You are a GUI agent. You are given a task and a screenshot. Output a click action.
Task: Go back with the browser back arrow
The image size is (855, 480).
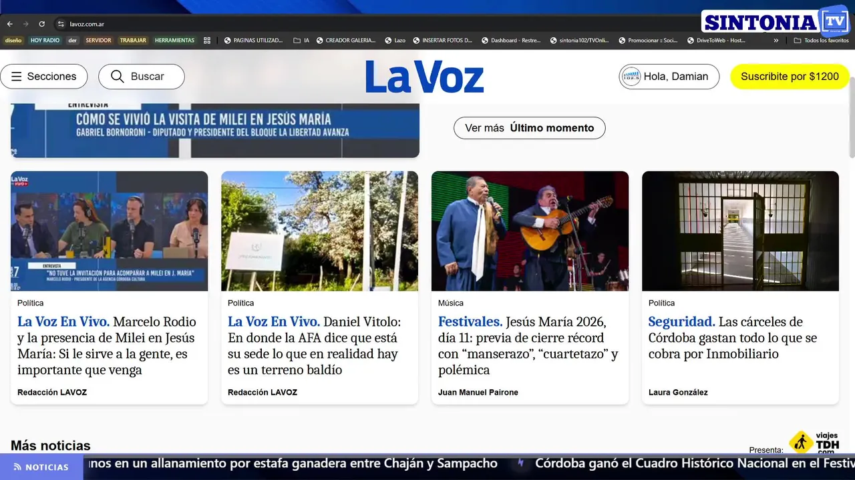click(x=9, y=24)
